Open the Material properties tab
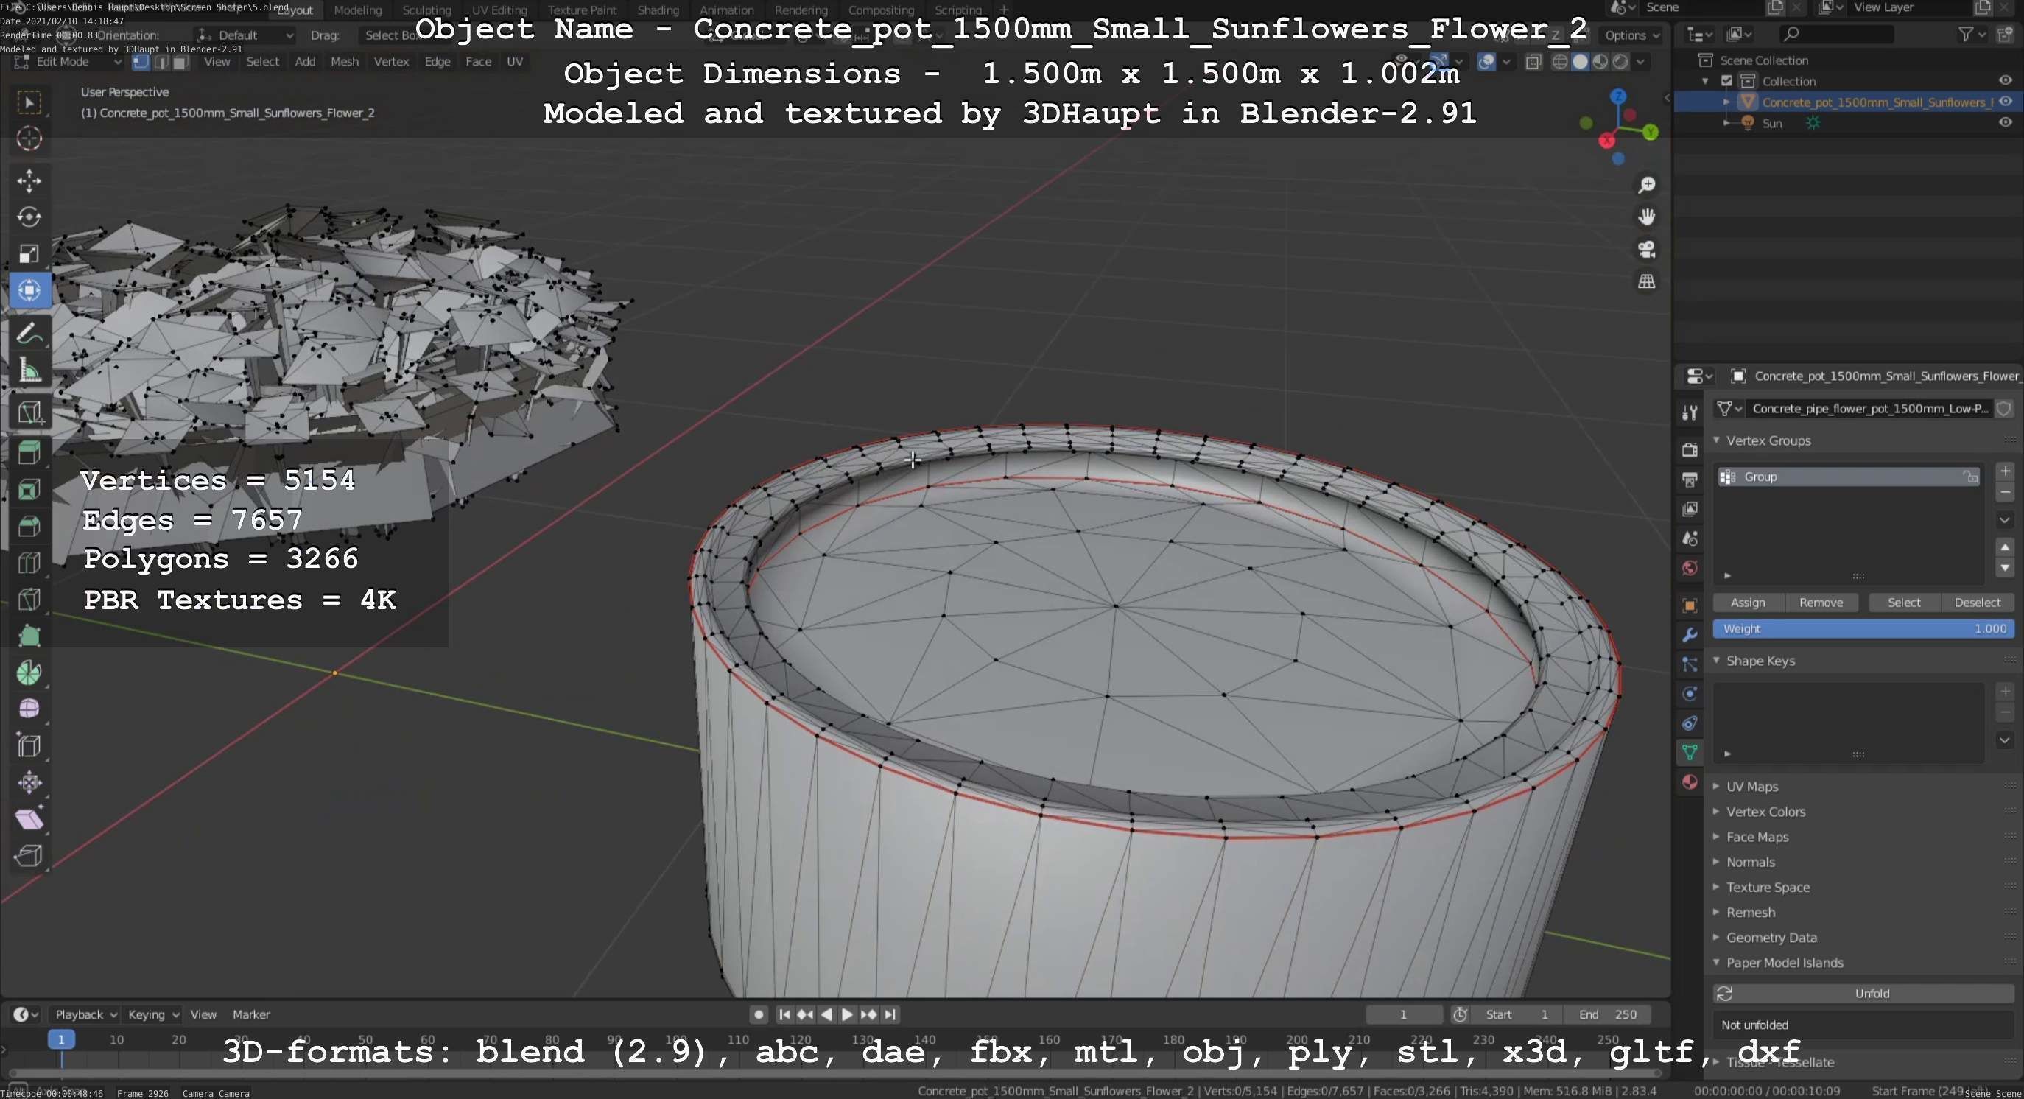Screen dimensions: 2024x1099 coord(1690,782)
